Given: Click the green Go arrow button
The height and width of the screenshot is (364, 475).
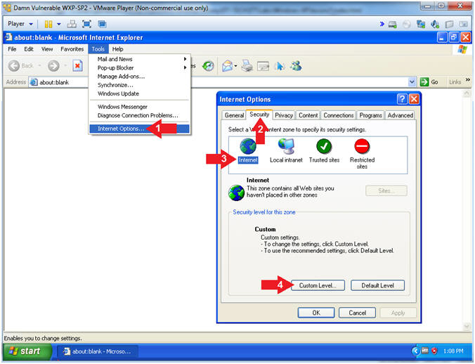Looking at the screenshot, I should (424, 82).
